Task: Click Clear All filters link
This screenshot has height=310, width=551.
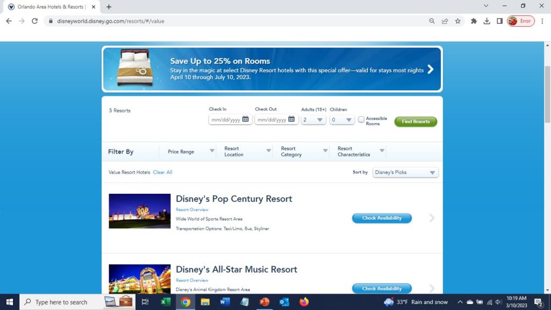Action: pyautogui.click(x=163, y=172)
